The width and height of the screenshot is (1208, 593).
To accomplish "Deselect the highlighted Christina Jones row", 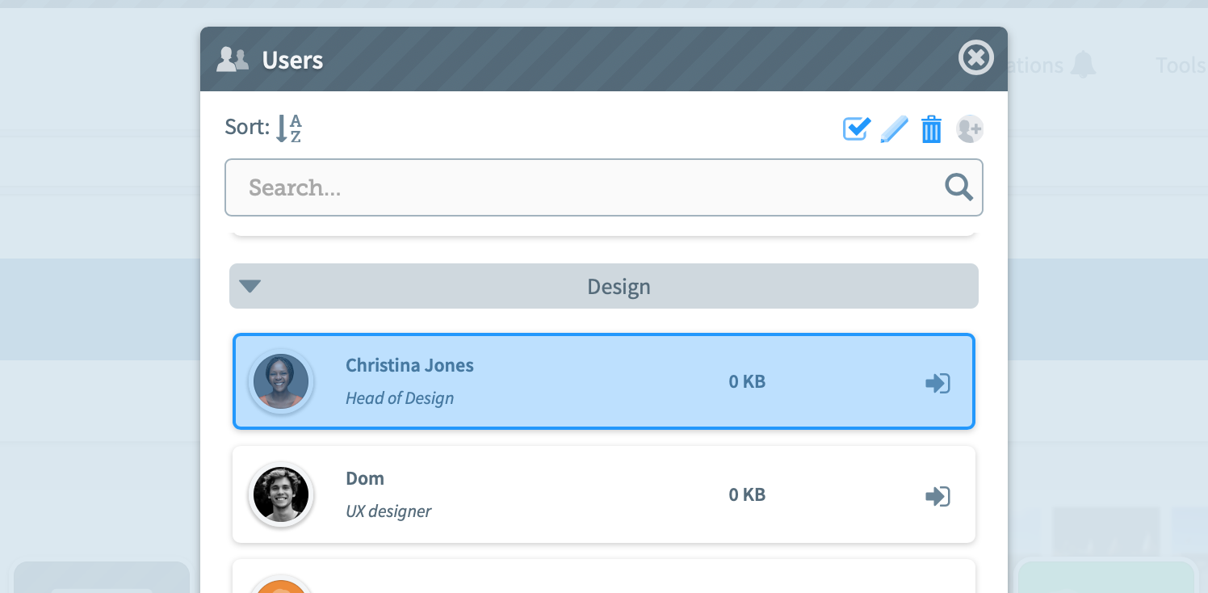I will tap(604, 381).
